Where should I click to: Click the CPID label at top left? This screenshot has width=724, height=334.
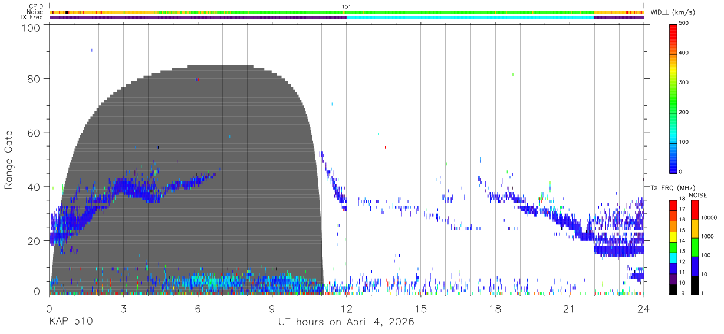pos(37,6)
